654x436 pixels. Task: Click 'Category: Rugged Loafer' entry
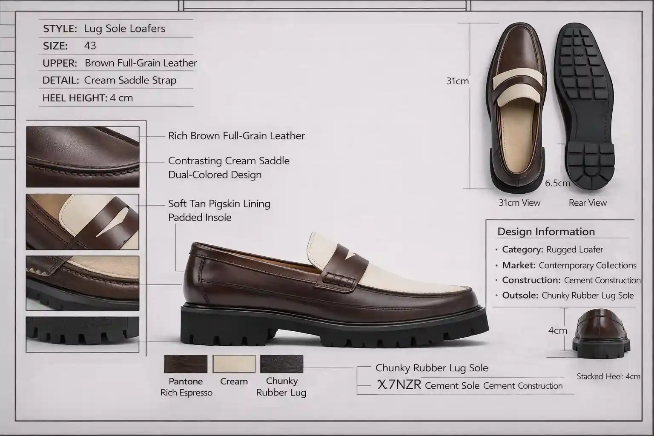(552, 250)
